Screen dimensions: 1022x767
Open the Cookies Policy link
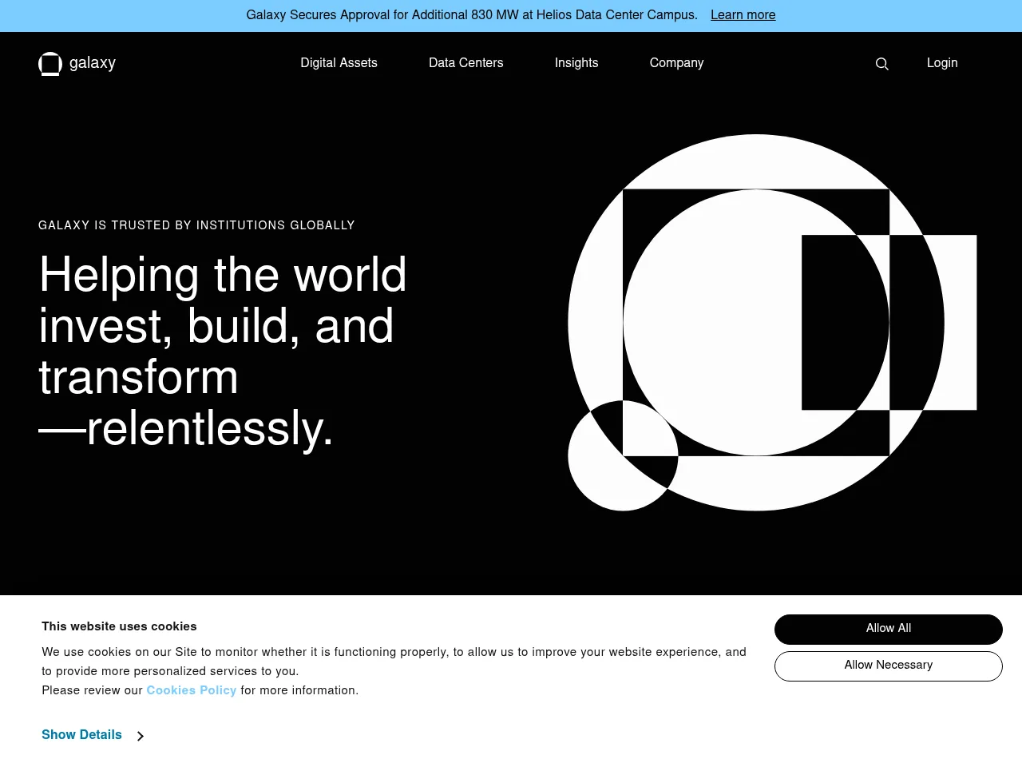pyautogui.click(x=191, y=690)
